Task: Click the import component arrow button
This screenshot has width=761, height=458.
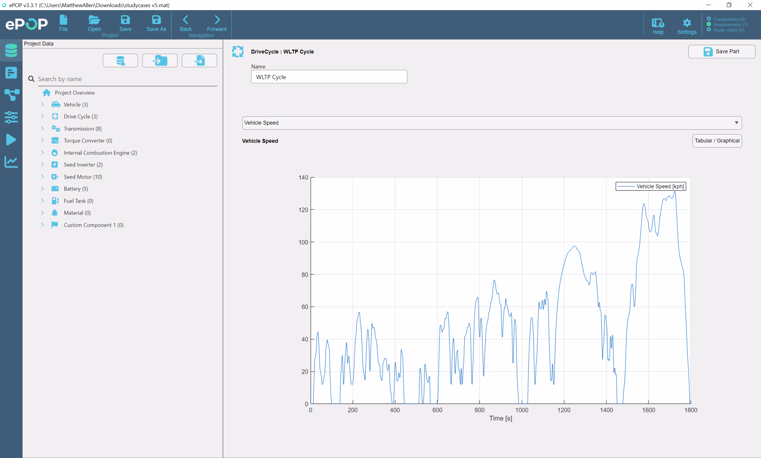Action: coord(159,60)
